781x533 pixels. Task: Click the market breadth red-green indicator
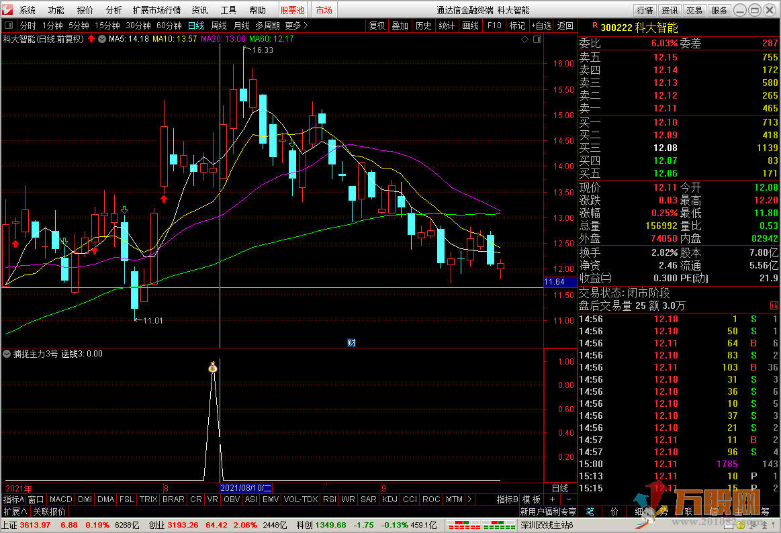481,525
